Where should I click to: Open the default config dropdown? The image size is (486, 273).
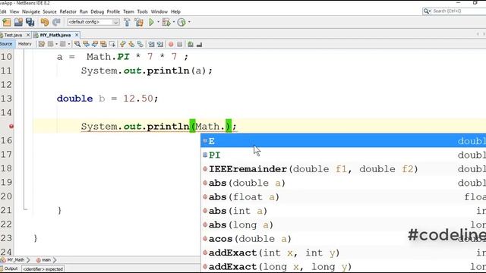click(x=93, y=22)
